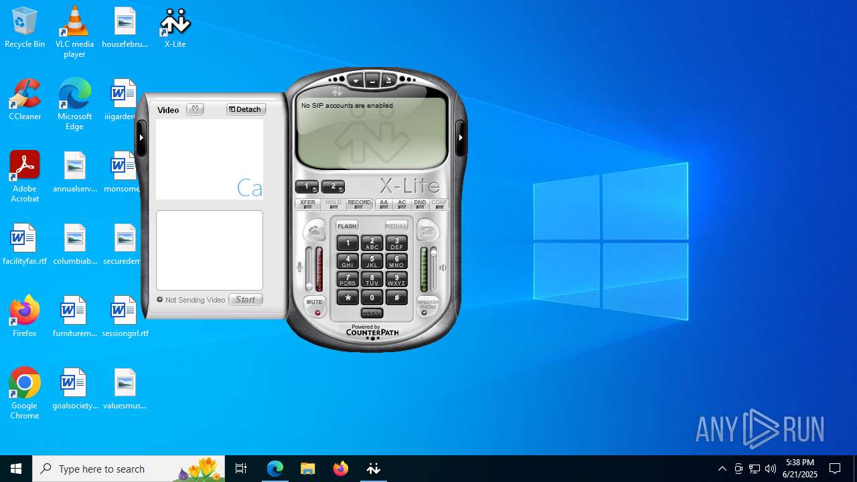Dial 4 GHI on keypad

[x=347, y=261]
